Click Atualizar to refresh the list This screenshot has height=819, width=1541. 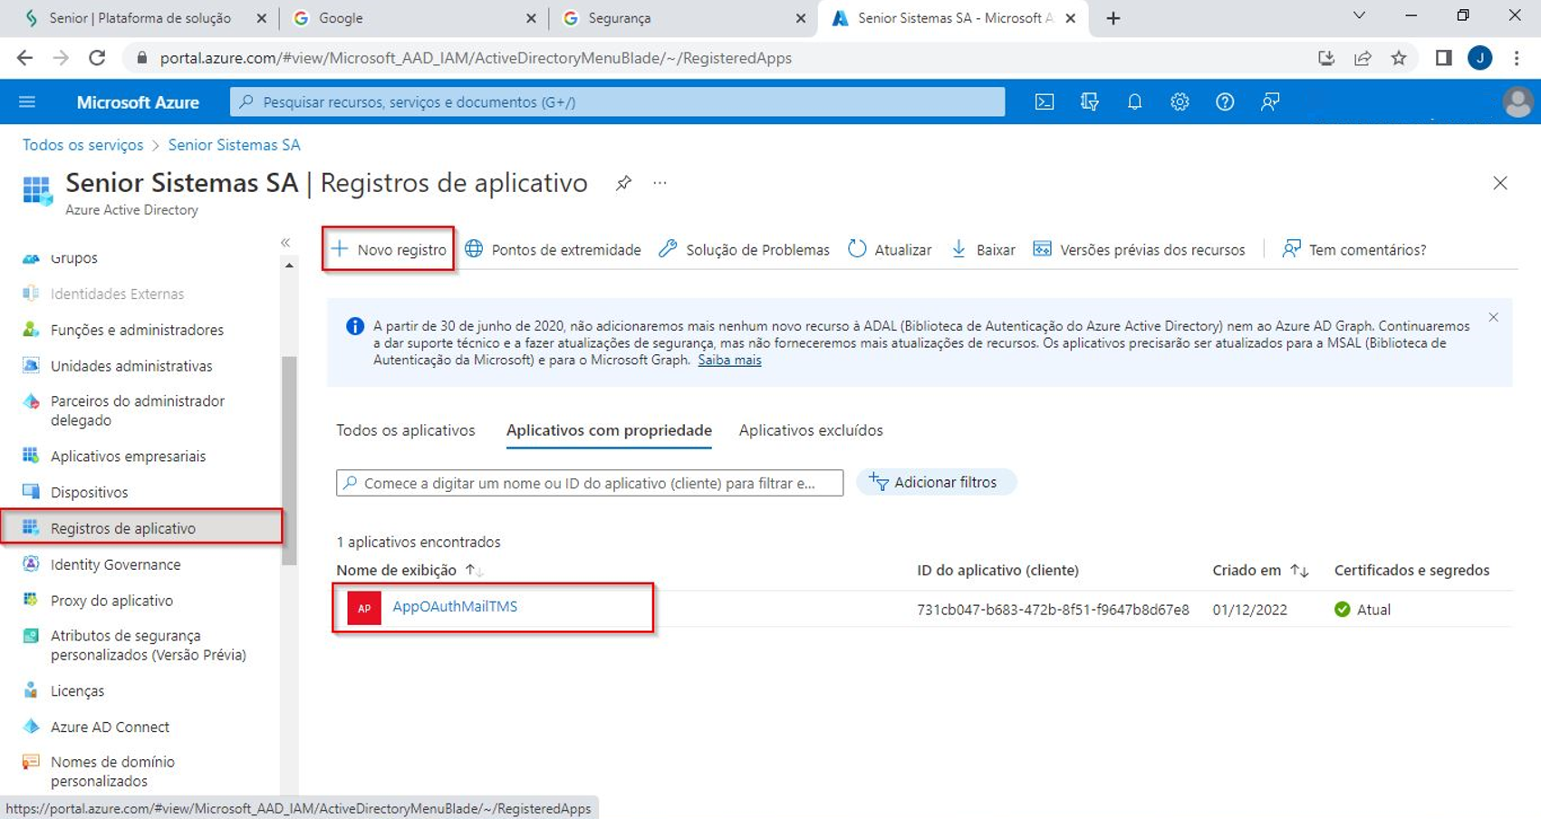point(890,249)
